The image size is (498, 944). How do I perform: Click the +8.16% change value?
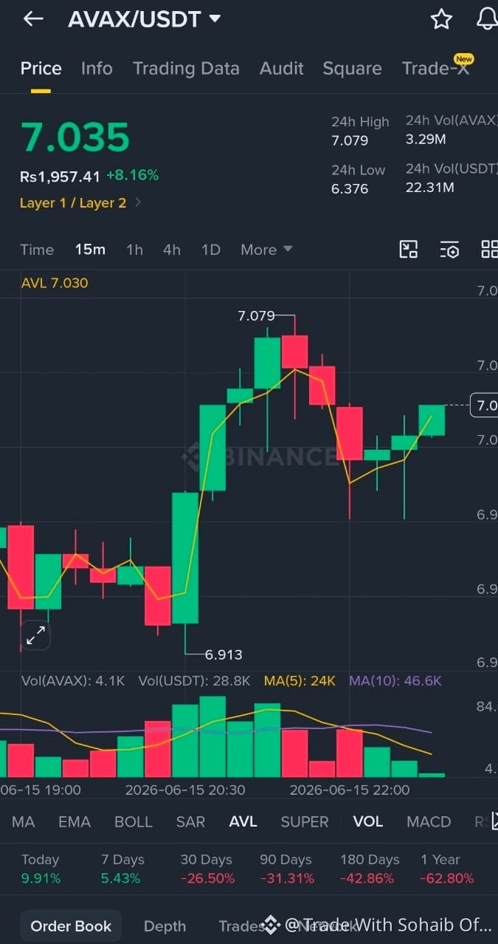[x=133, y=176]
